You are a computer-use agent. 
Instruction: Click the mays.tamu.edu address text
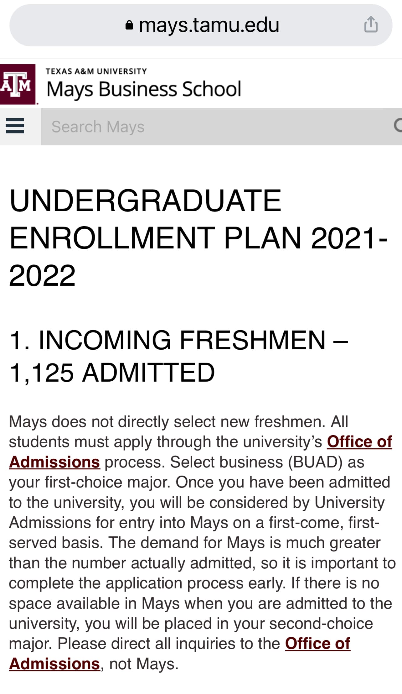pos(209,25)
